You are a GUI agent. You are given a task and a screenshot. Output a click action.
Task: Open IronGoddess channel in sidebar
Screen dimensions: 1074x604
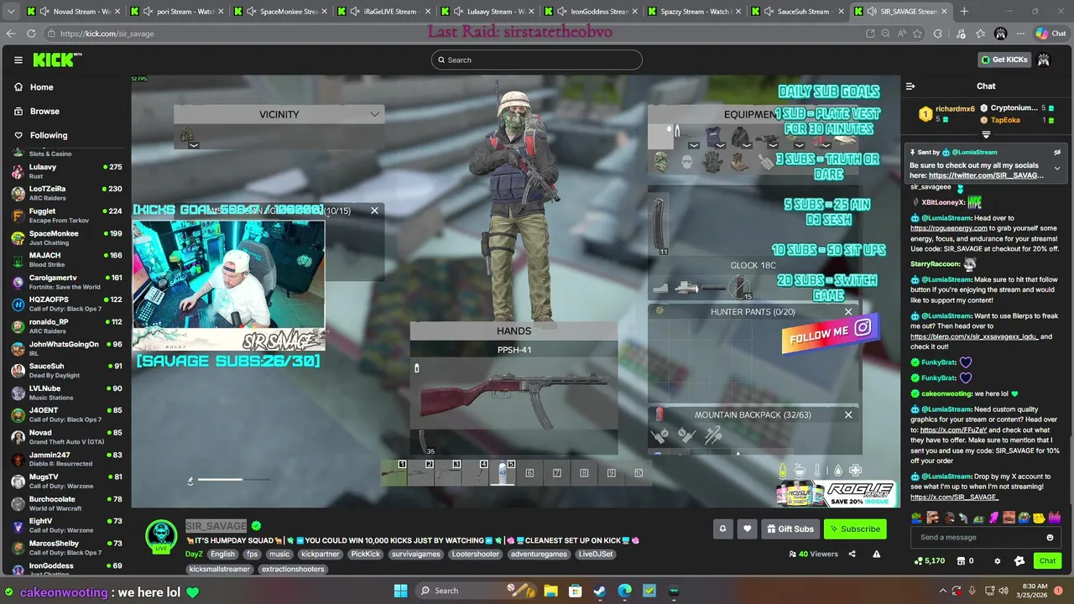(65, 570)
